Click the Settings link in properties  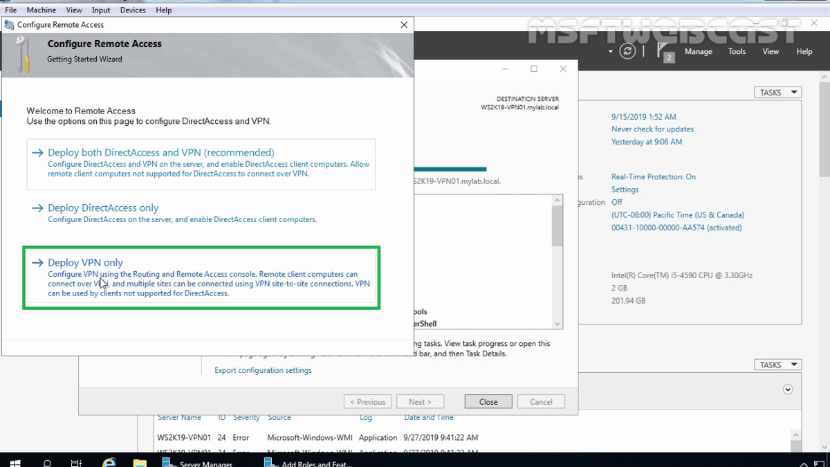(625, 190)
